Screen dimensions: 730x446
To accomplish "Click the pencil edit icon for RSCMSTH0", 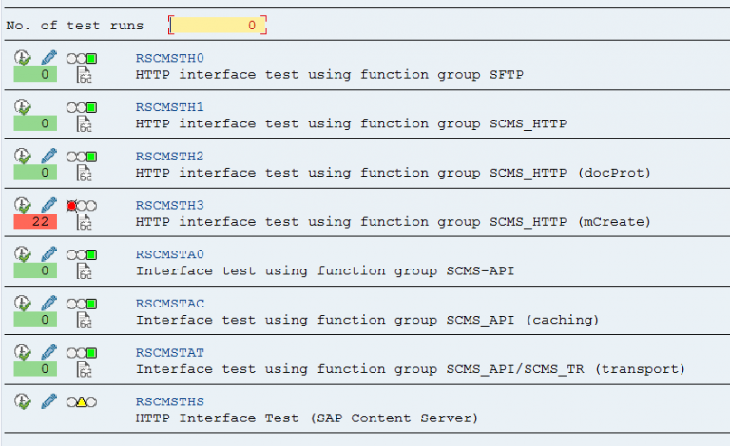I will click(48, 58).
